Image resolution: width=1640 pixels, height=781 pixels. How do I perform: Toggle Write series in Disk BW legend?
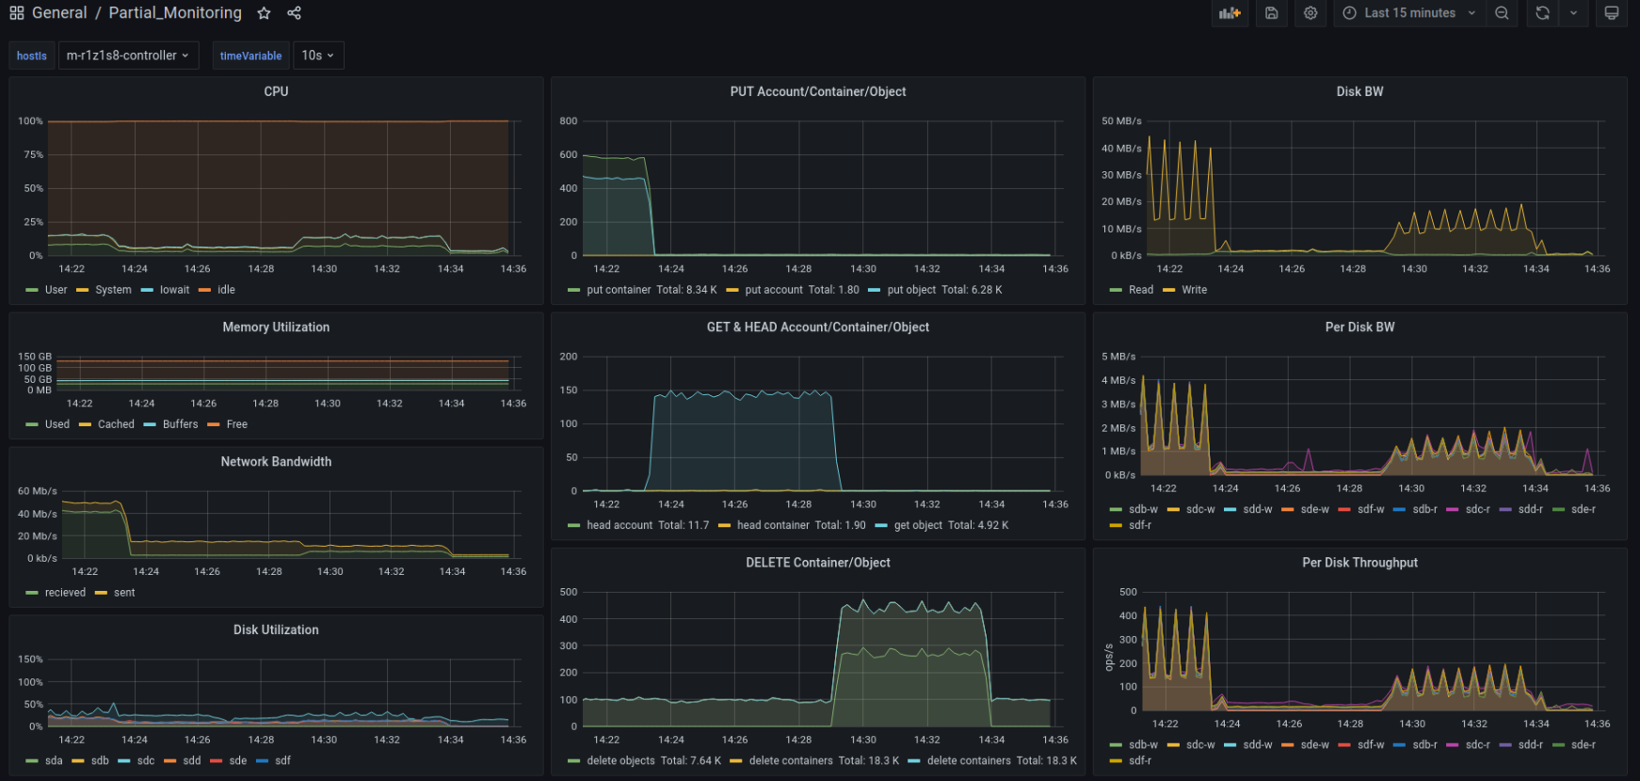[x=1194, y=290]
